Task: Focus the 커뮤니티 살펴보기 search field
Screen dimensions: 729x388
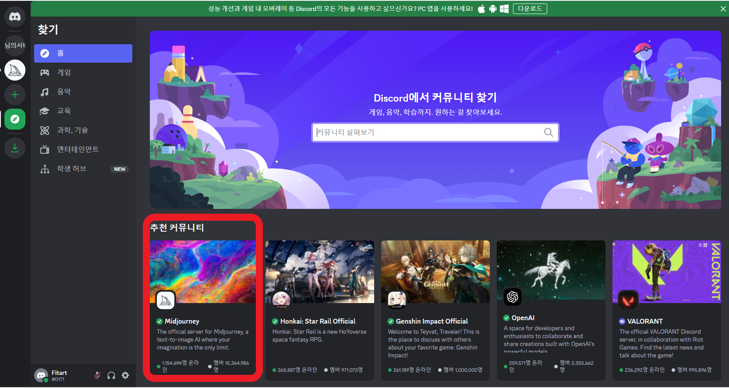Action: click(435, 132)
